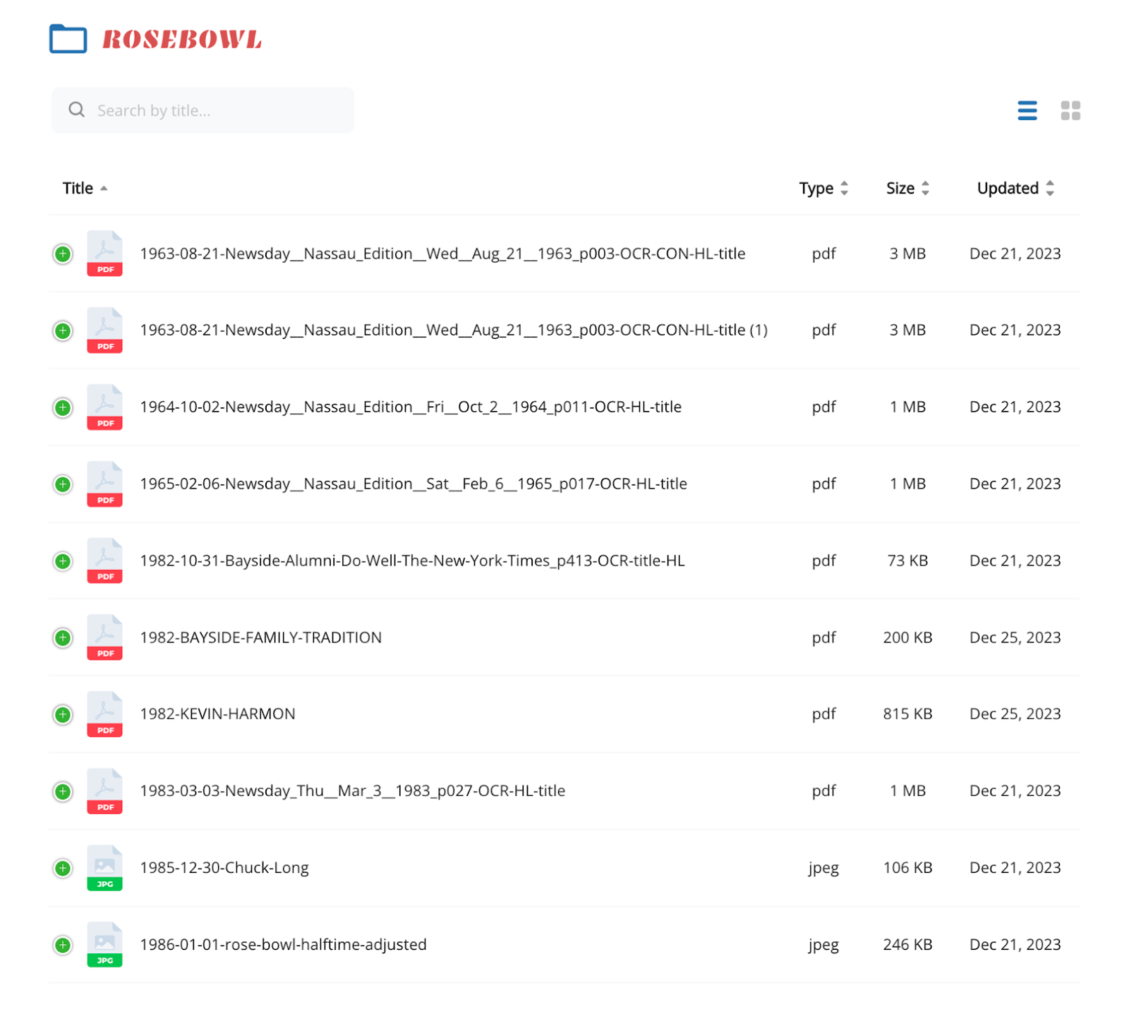
Task: Open 1983-03-03 Newsday Thu Mar 3 file
Action: click(352, 791)
